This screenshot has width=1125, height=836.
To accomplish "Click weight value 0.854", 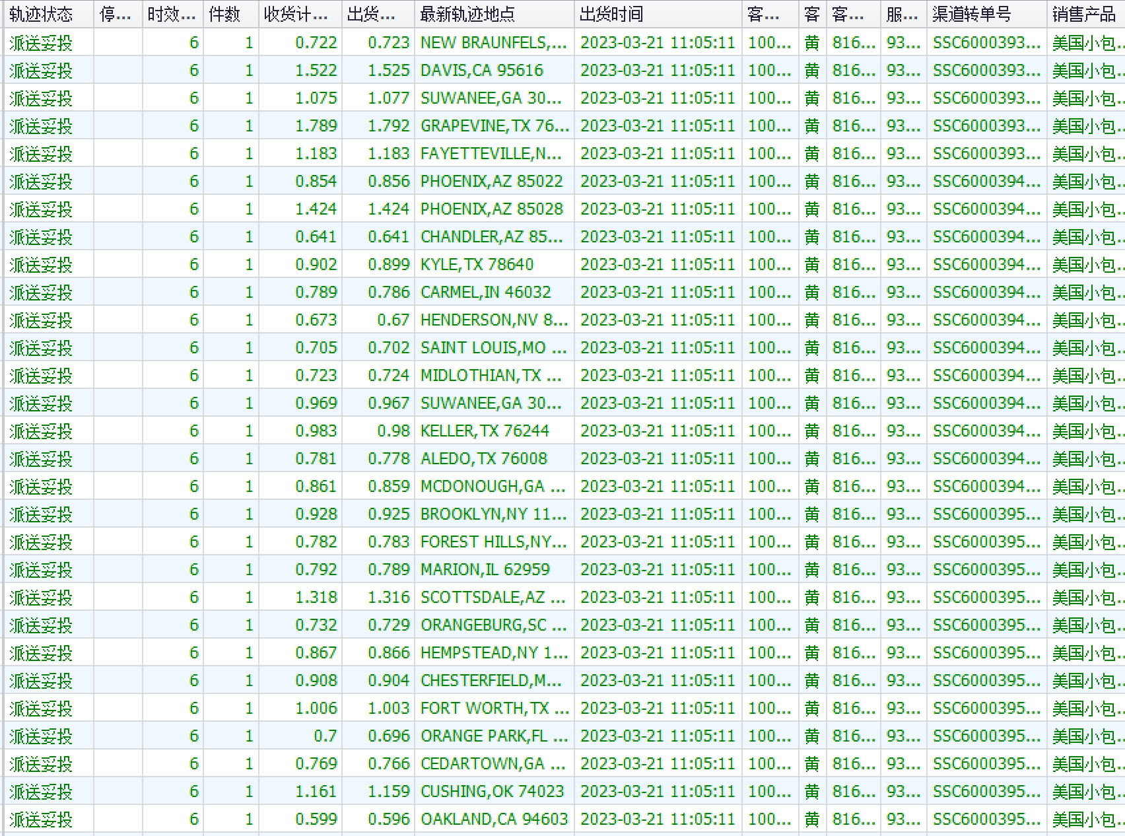I will pos(316,182).
